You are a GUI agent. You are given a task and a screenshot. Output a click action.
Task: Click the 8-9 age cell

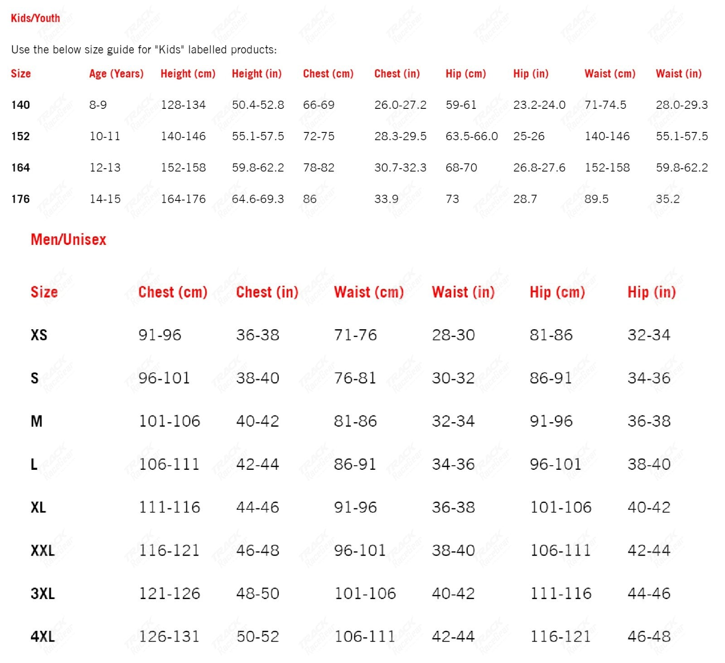(98, 105)
